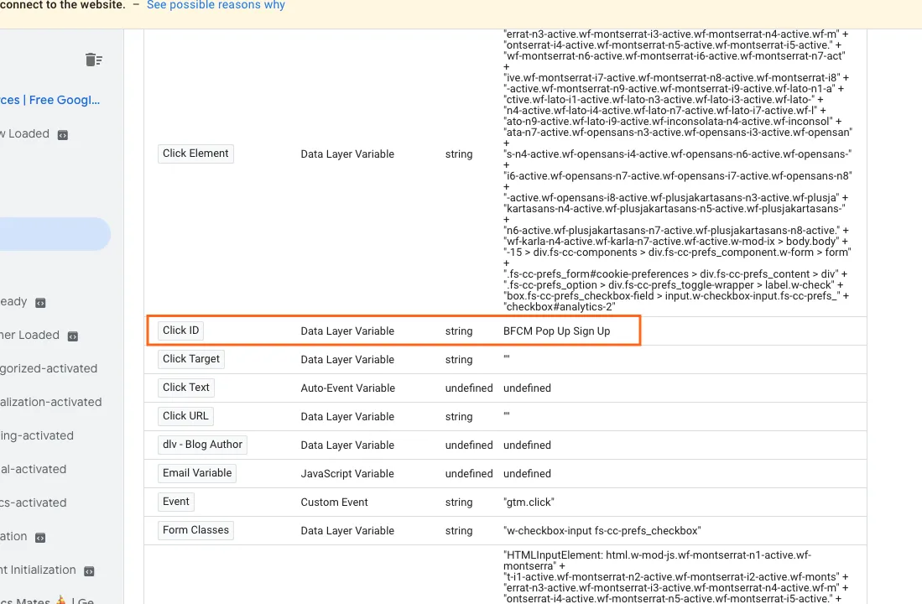This screenshot has width=922, height=604.
Task: Click 'Auto-Event Variable' type in Click Text row
Action: click(348, 388)
